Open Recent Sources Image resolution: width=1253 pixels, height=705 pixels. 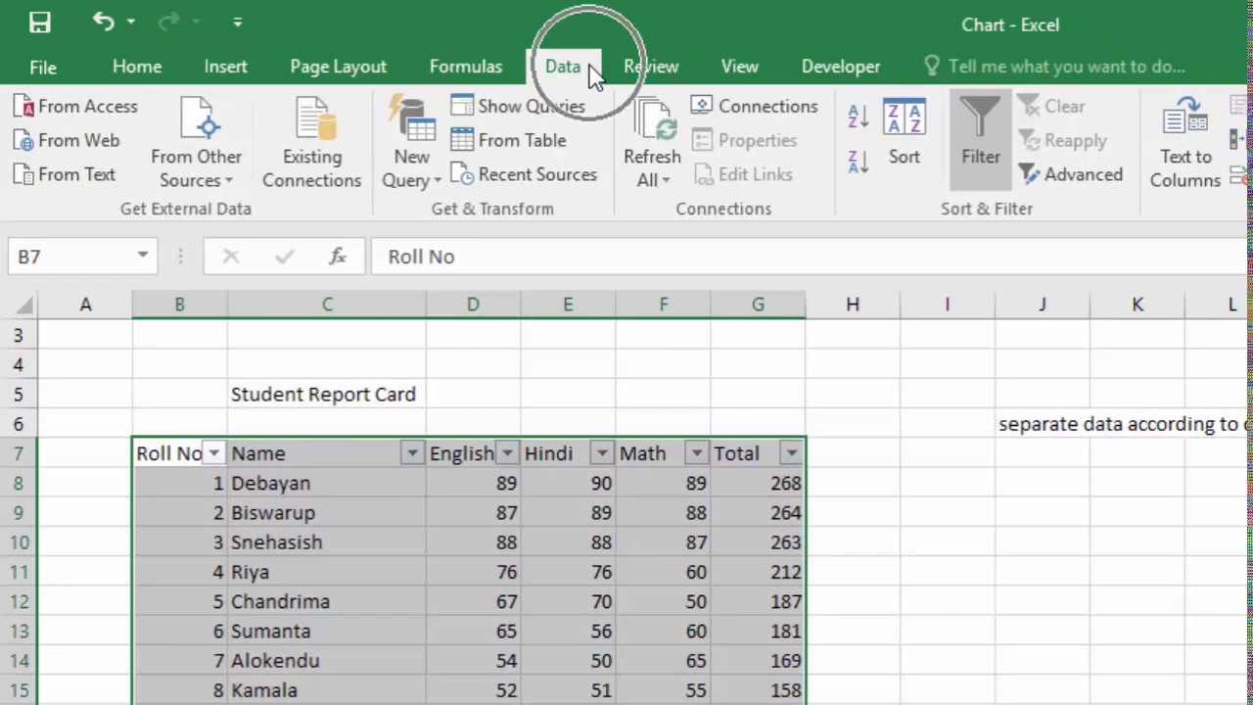tap(524, 174)
